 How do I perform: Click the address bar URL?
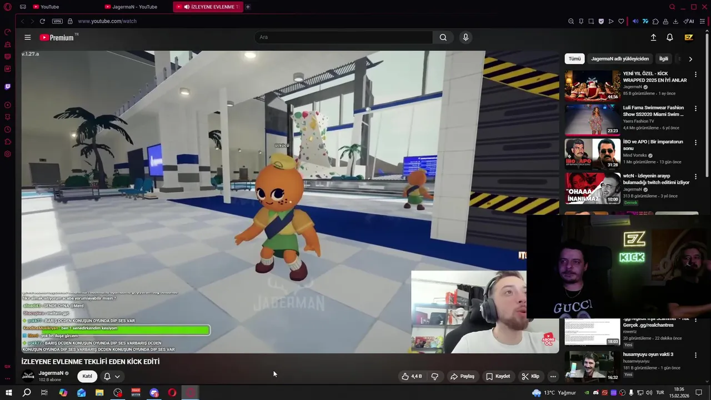(107, 21)
